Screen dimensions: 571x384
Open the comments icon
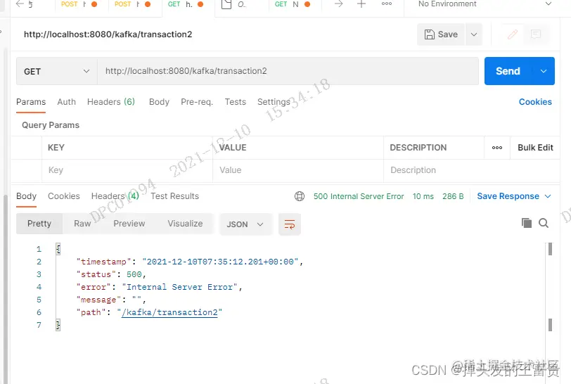pyautogui.click(x=535, y=34)
